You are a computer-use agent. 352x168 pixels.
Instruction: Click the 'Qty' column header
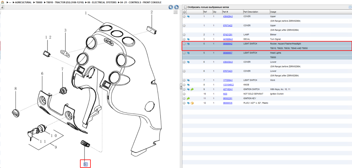(x=217, y=12)
